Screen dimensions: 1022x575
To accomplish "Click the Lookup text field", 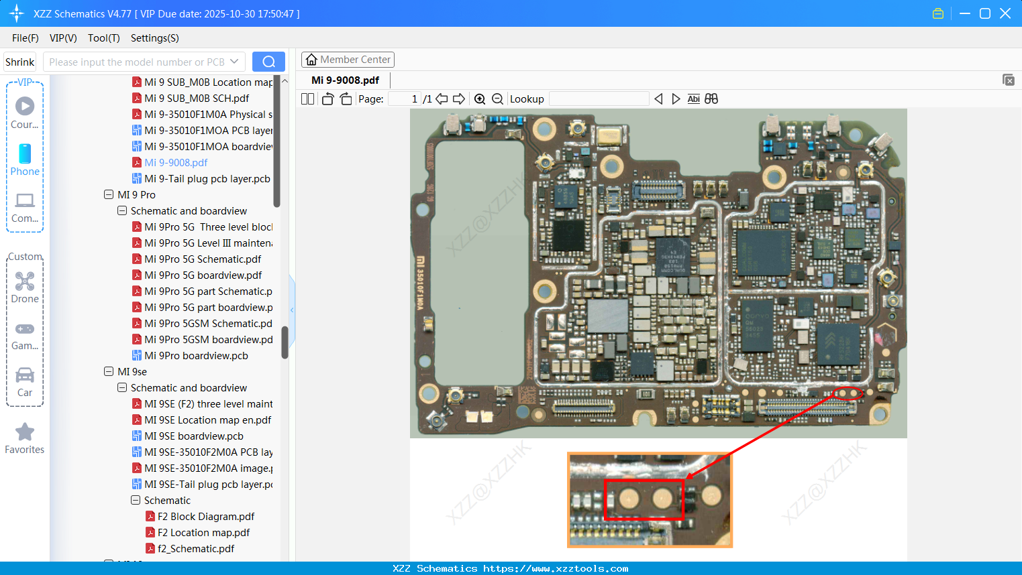I will click(599, 99).
